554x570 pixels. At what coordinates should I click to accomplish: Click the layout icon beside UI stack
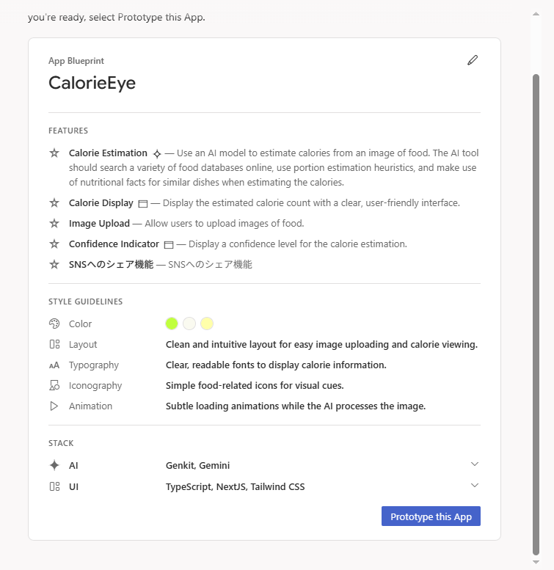[x=54, y=486]
